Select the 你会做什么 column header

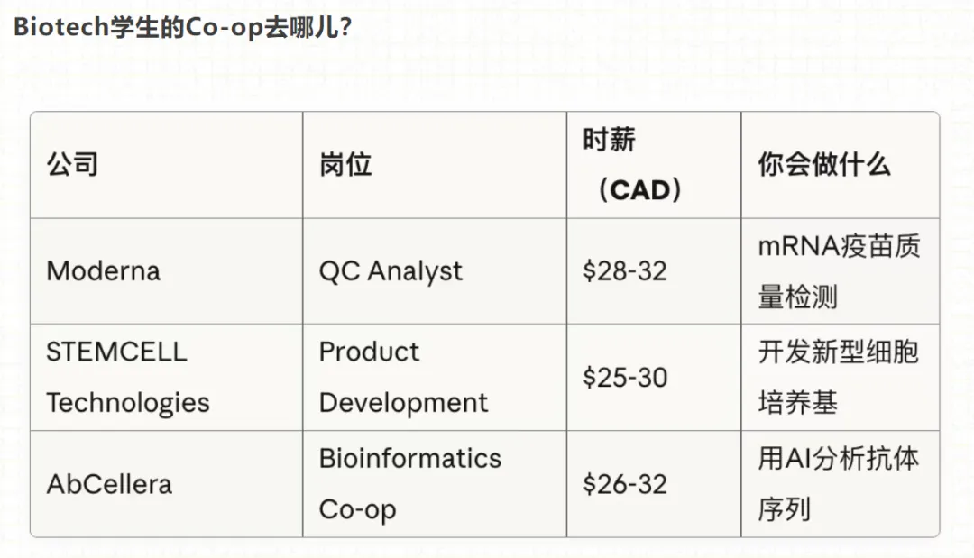[x=824, y=165]
